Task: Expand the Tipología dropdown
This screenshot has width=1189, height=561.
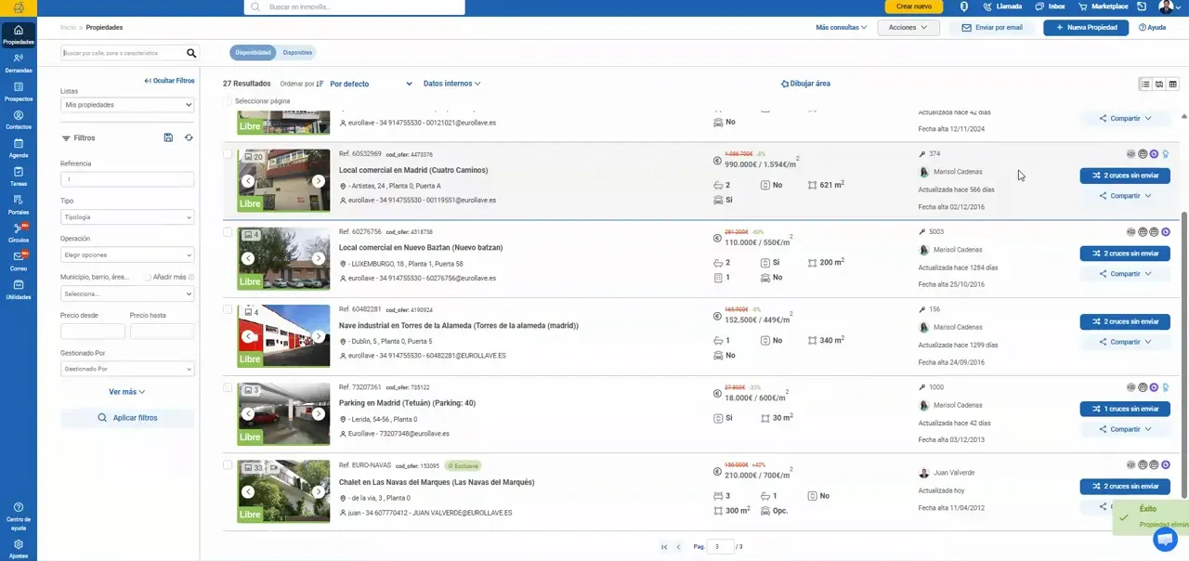Action: point(127,217)
